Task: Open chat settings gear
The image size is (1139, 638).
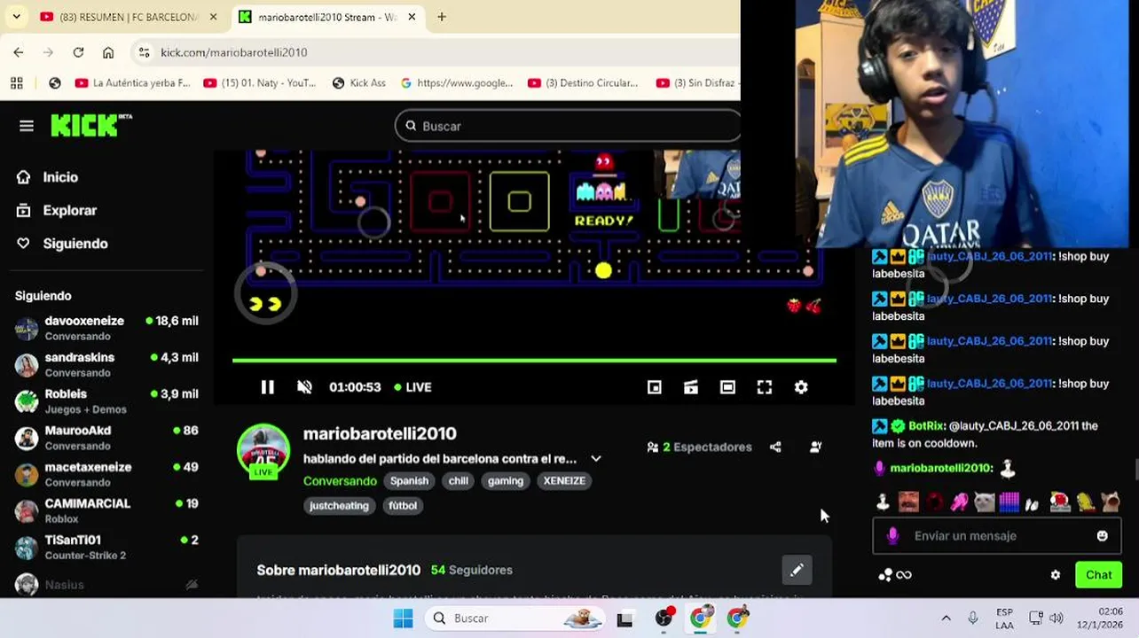Action: point(1055,575)
